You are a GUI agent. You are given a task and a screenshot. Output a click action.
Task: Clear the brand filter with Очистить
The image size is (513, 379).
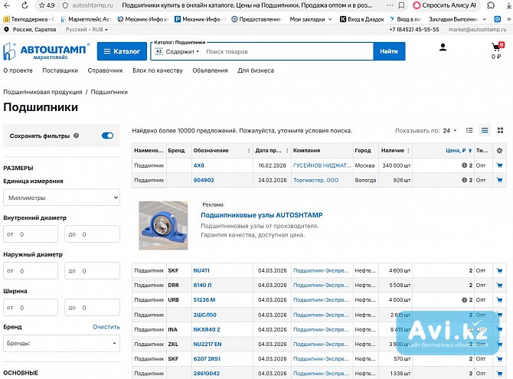click(106, 327)
